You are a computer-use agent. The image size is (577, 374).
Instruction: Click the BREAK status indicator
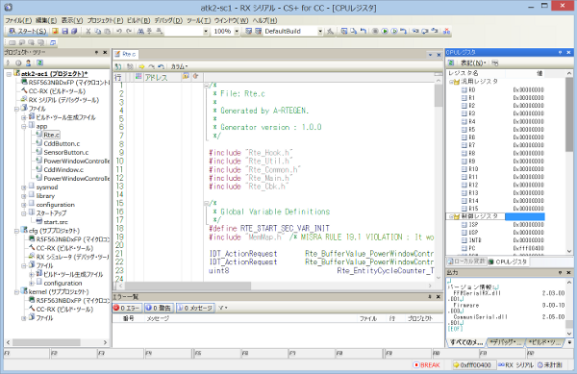pos(426,364)
